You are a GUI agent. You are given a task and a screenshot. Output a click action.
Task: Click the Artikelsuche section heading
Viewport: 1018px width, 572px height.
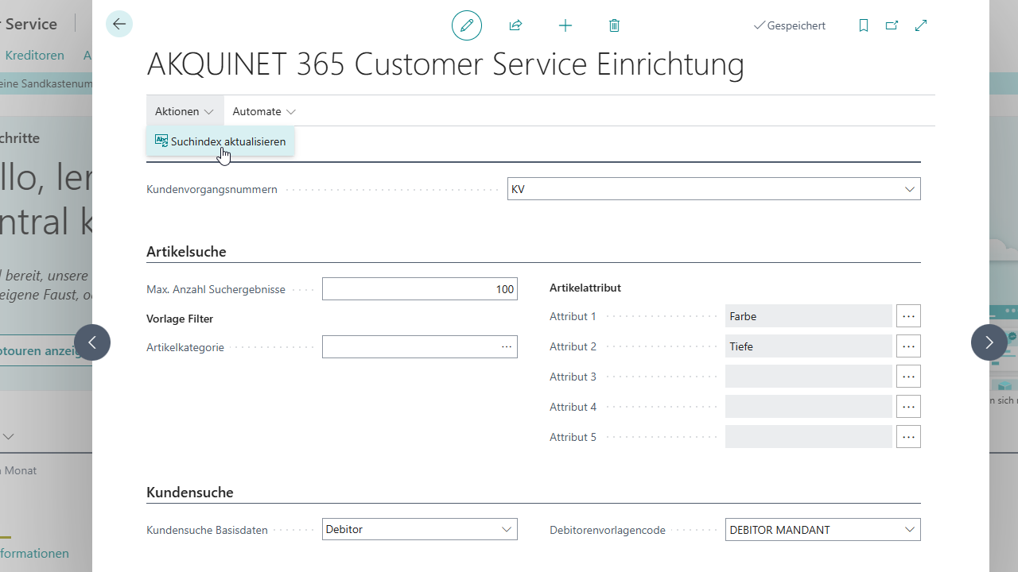tap(186, 252)
